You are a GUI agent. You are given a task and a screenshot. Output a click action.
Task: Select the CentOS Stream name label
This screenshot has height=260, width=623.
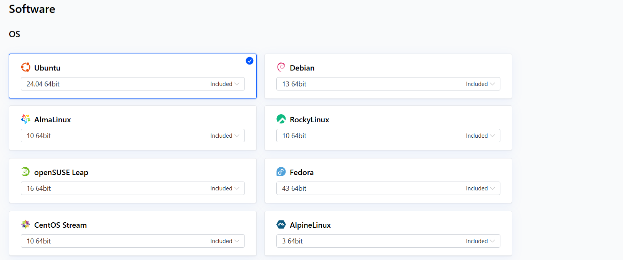60,225
